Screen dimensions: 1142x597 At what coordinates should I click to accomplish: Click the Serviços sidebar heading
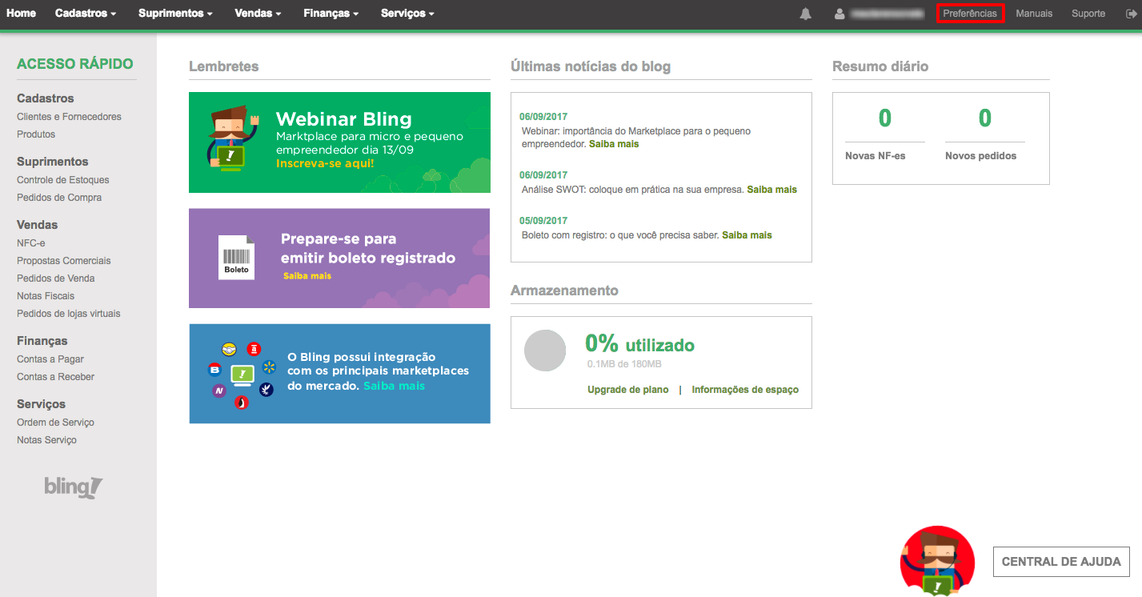click(42, 404)
